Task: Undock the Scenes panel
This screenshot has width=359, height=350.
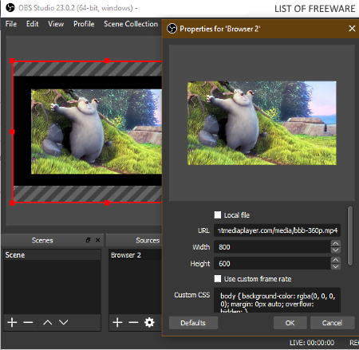Action: (89, 240)
